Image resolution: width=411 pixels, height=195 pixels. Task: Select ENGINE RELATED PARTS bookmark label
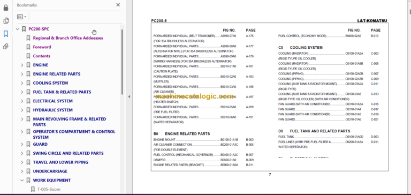click(x=57, y=74)
